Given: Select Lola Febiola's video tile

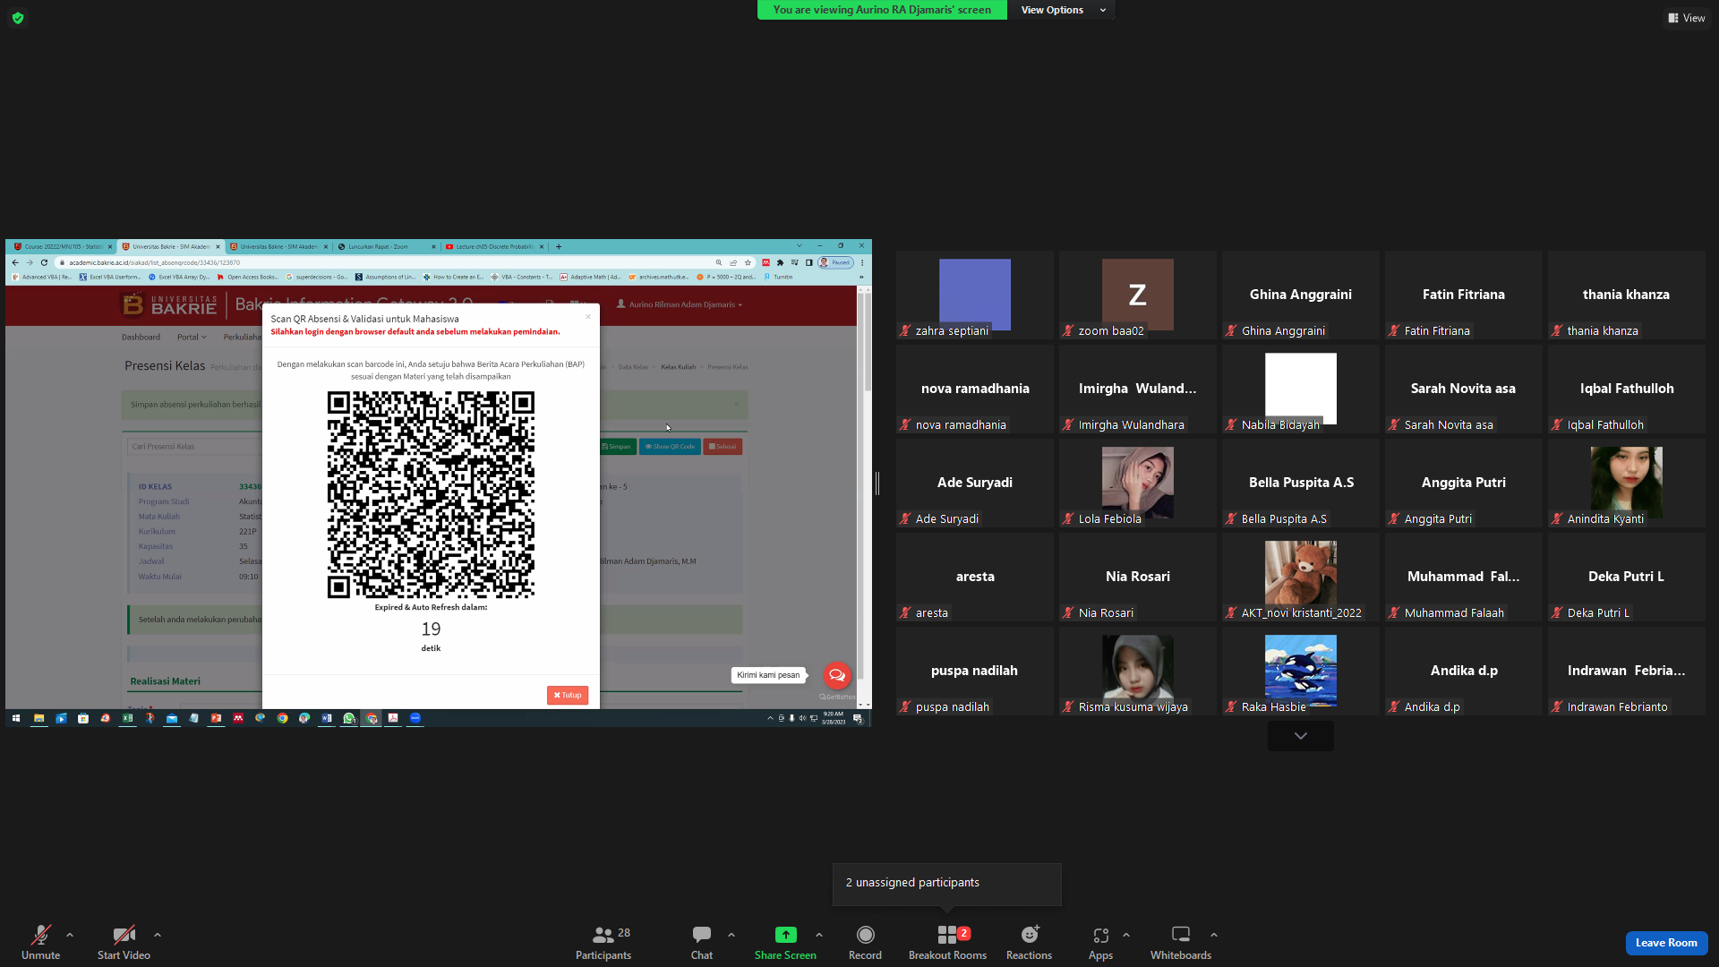Looking at the screenshot, I should click(x=1138, y=483).
